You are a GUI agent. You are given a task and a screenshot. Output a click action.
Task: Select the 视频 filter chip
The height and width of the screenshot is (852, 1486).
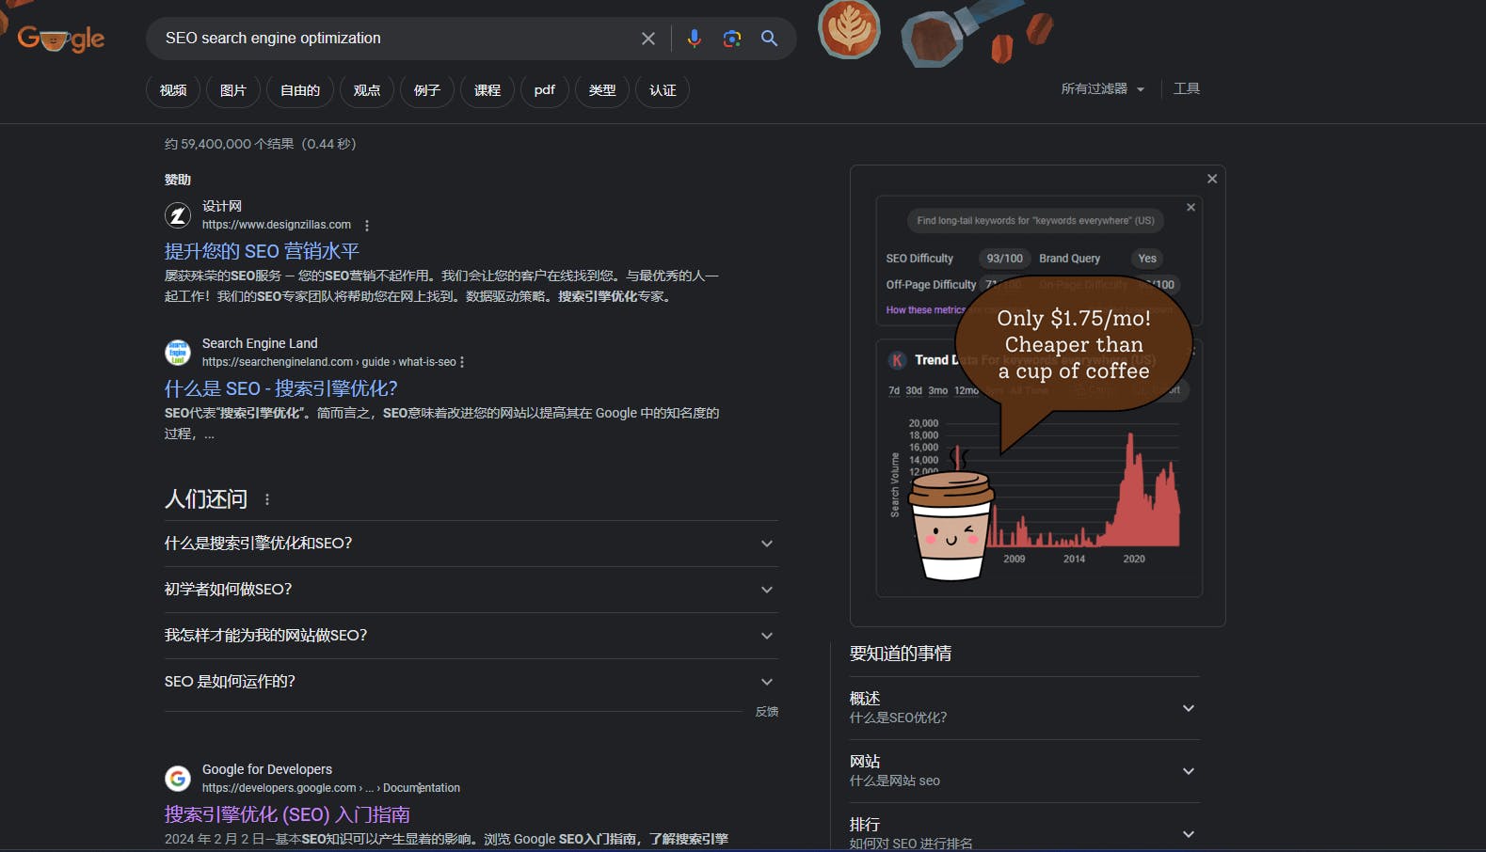[x=173, y=90]
